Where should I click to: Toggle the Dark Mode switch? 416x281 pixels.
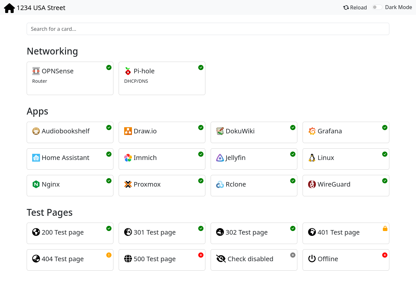[x=377, y=7]
